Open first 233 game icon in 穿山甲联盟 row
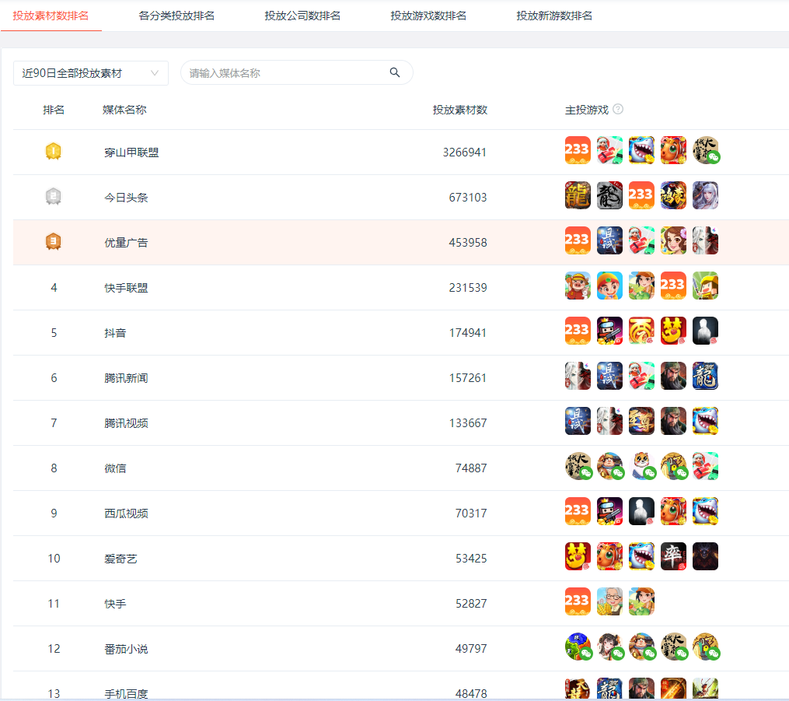The width and height of the screenshot is (789, 701). click(x=578, y=150)
